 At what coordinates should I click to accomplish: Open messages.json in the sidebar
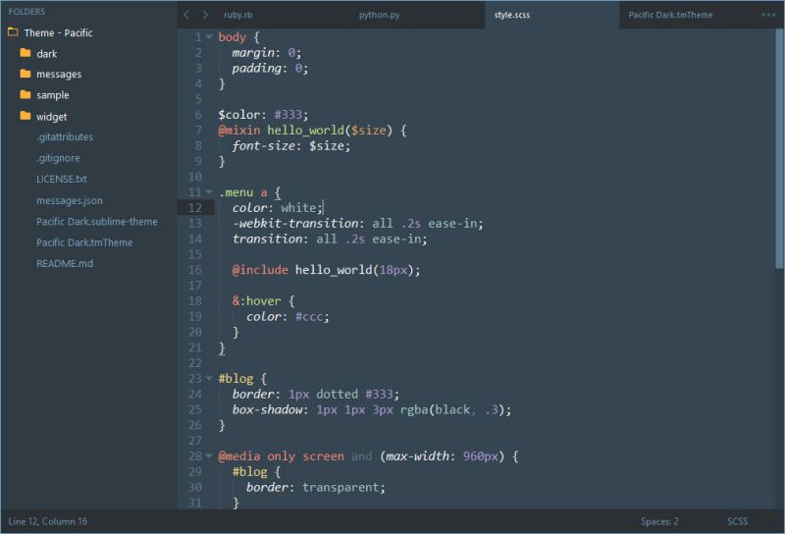(x=69, y=200)
